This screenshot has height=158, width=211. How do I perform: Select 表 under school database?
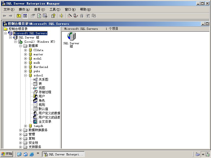pos(40,84)
